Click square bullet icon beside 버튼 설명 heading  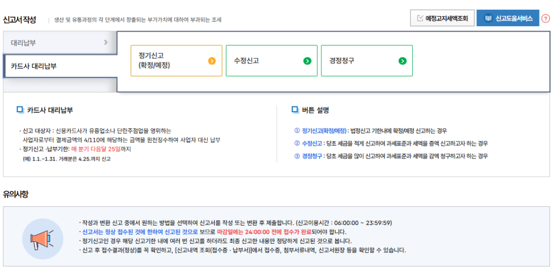click(x=295, y=110)
